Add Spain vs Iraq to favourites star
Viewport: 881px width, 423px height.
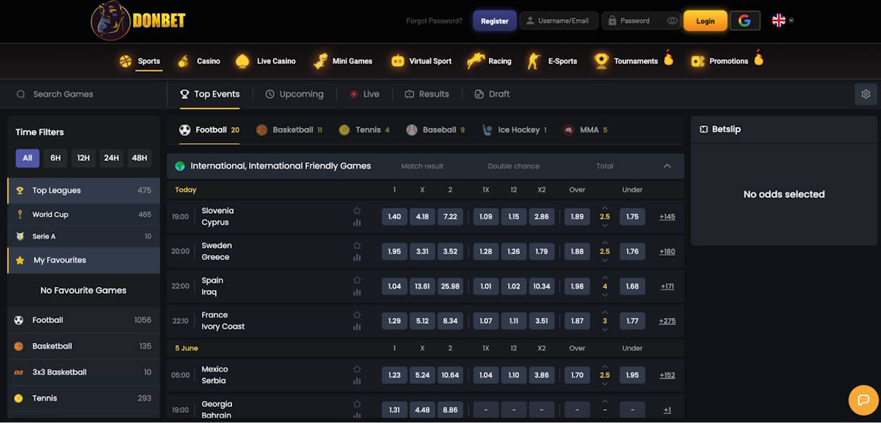[x=357, y=280]
